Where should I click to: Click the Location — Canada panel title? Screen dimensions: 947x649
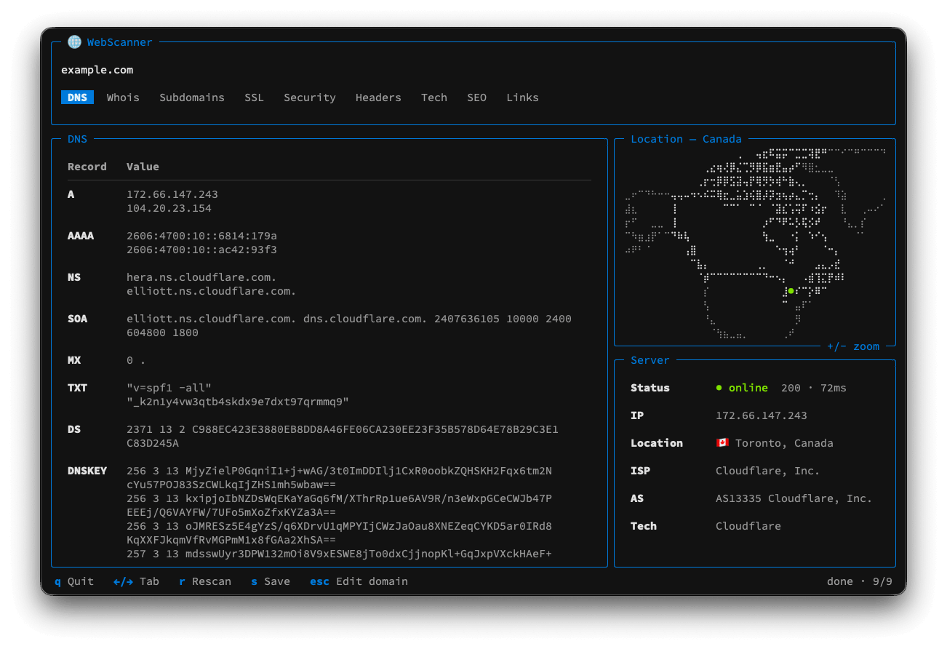point(686,139)
